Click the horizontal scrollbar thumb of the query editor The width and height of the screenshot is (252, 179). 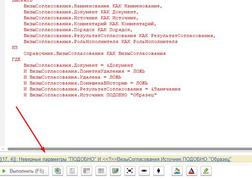(x=130, y=149)
